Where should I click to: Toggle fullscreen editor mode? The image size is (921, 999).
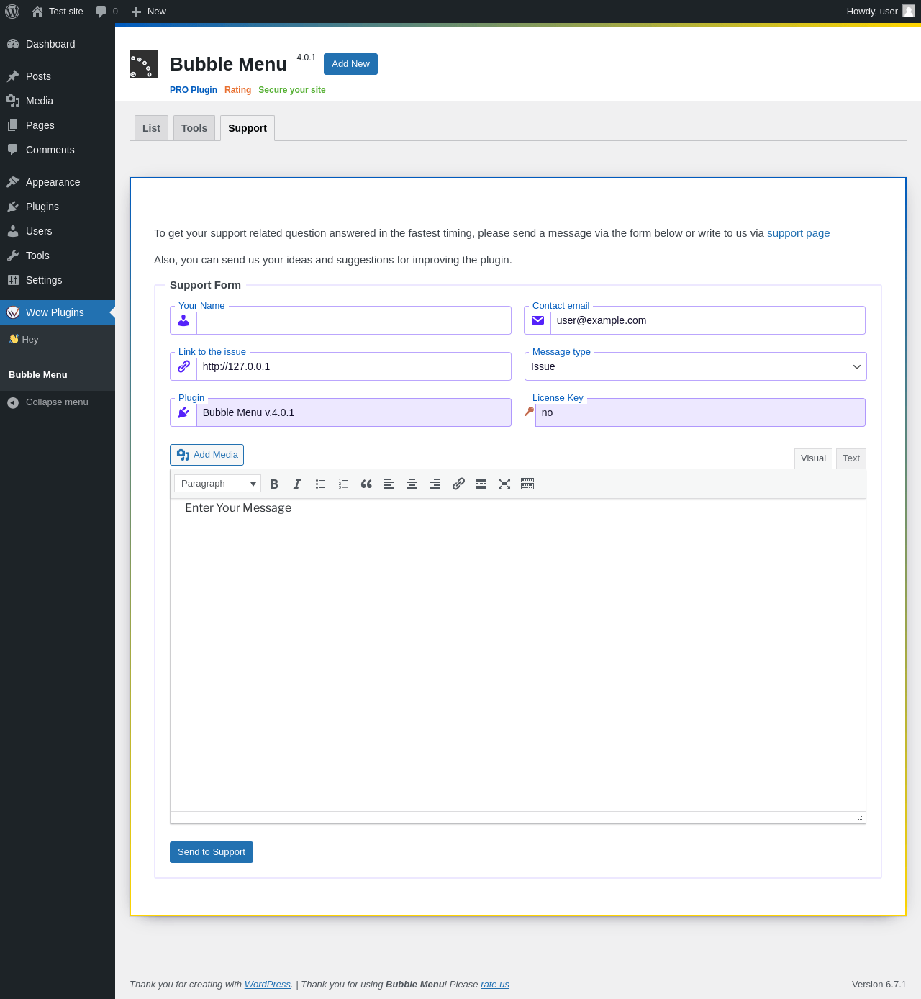504,484
